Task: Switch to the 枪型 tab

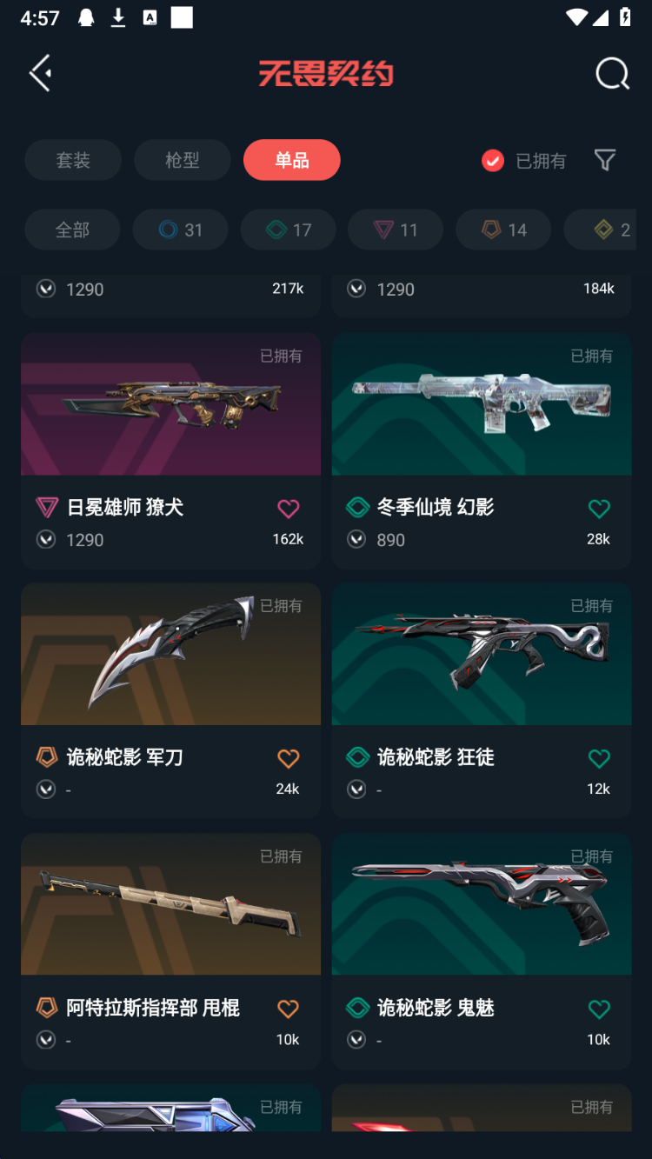Action: [183, 160]
